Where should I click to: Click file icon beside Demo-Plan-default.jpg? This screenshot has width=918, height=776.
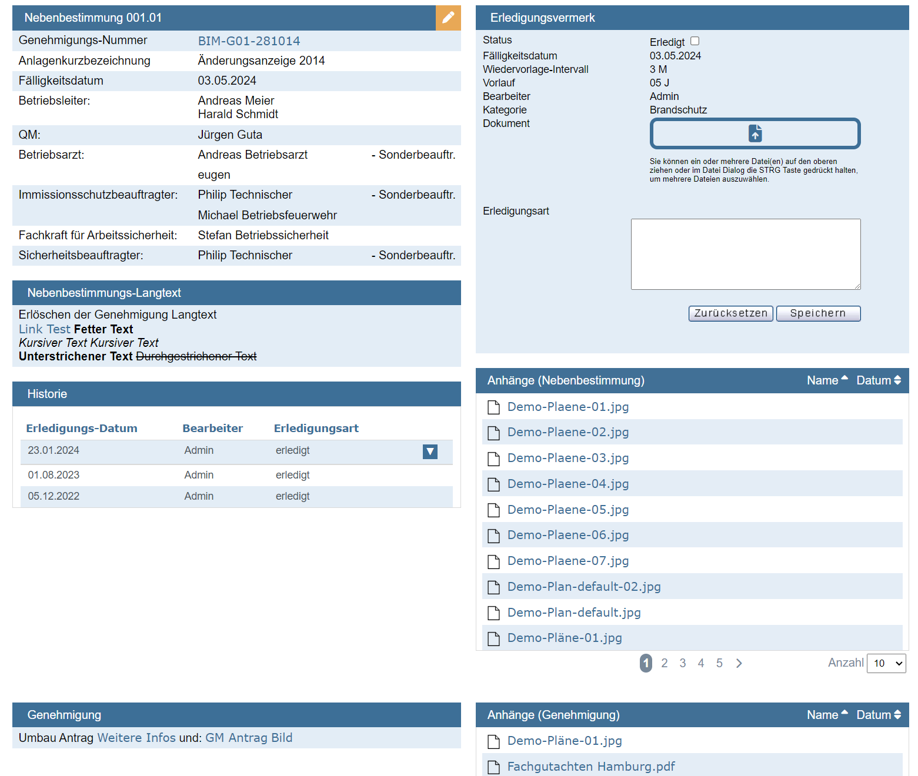[494, 613]
